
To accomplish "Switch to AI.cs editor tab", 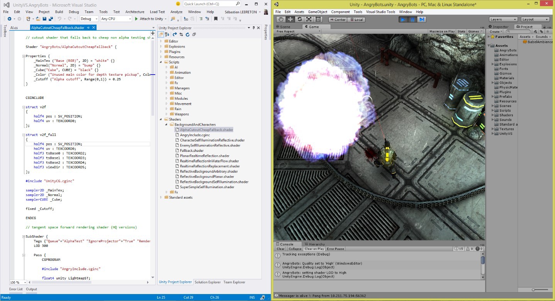I will coord(14,28).
